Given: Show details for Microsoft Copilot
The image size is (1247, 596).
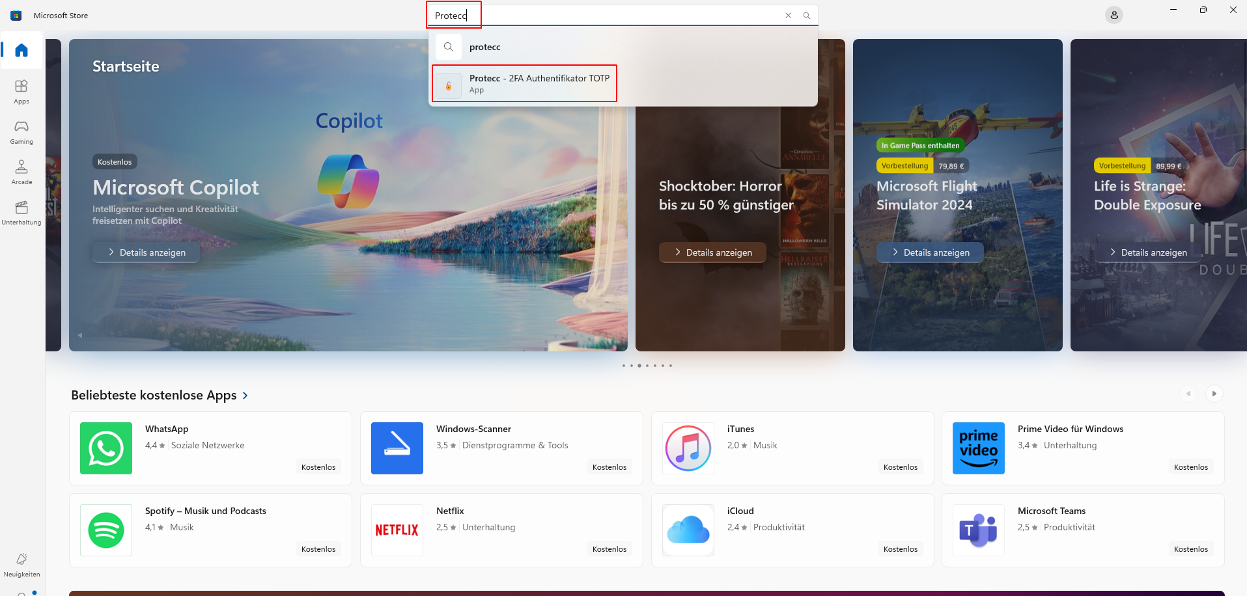Looking at the screenshot, I should [147, 252].
